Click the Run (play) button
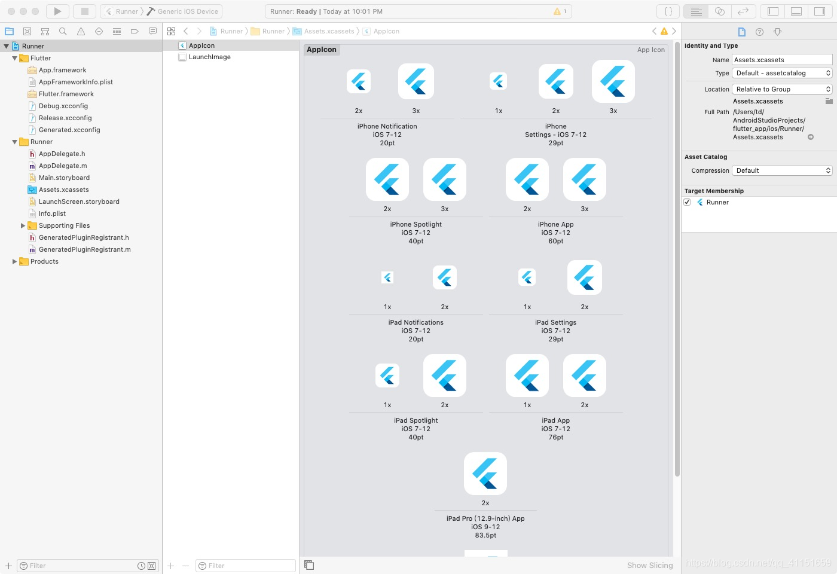 point(57,11)
